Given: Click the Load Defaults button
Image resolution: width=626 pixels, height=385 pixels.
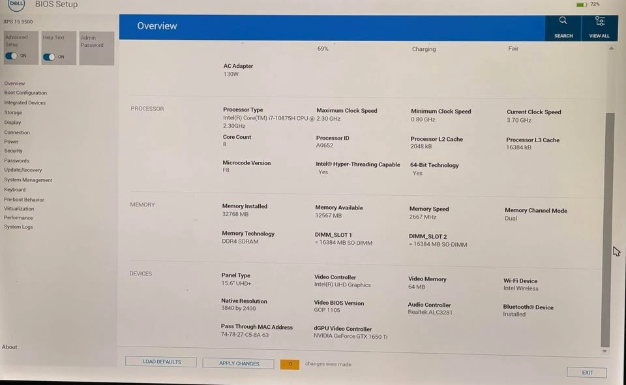Looking at the screenshot, I should point(160,362).
